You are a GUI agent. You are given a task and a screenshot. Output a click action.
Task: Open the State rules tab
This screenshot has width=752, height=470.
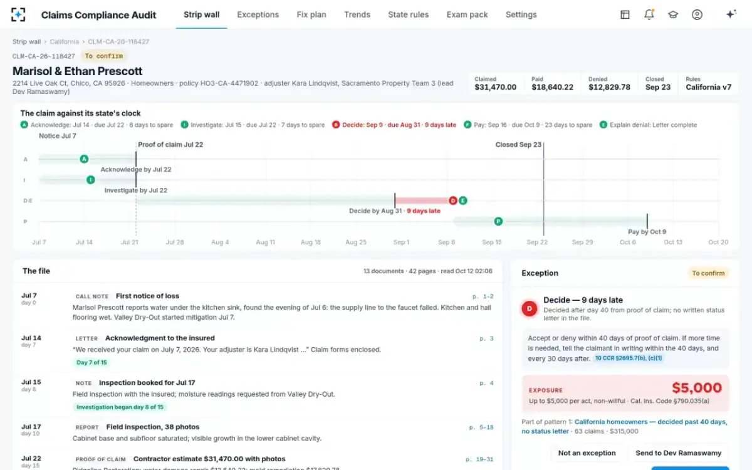click(x=408, y=14)
